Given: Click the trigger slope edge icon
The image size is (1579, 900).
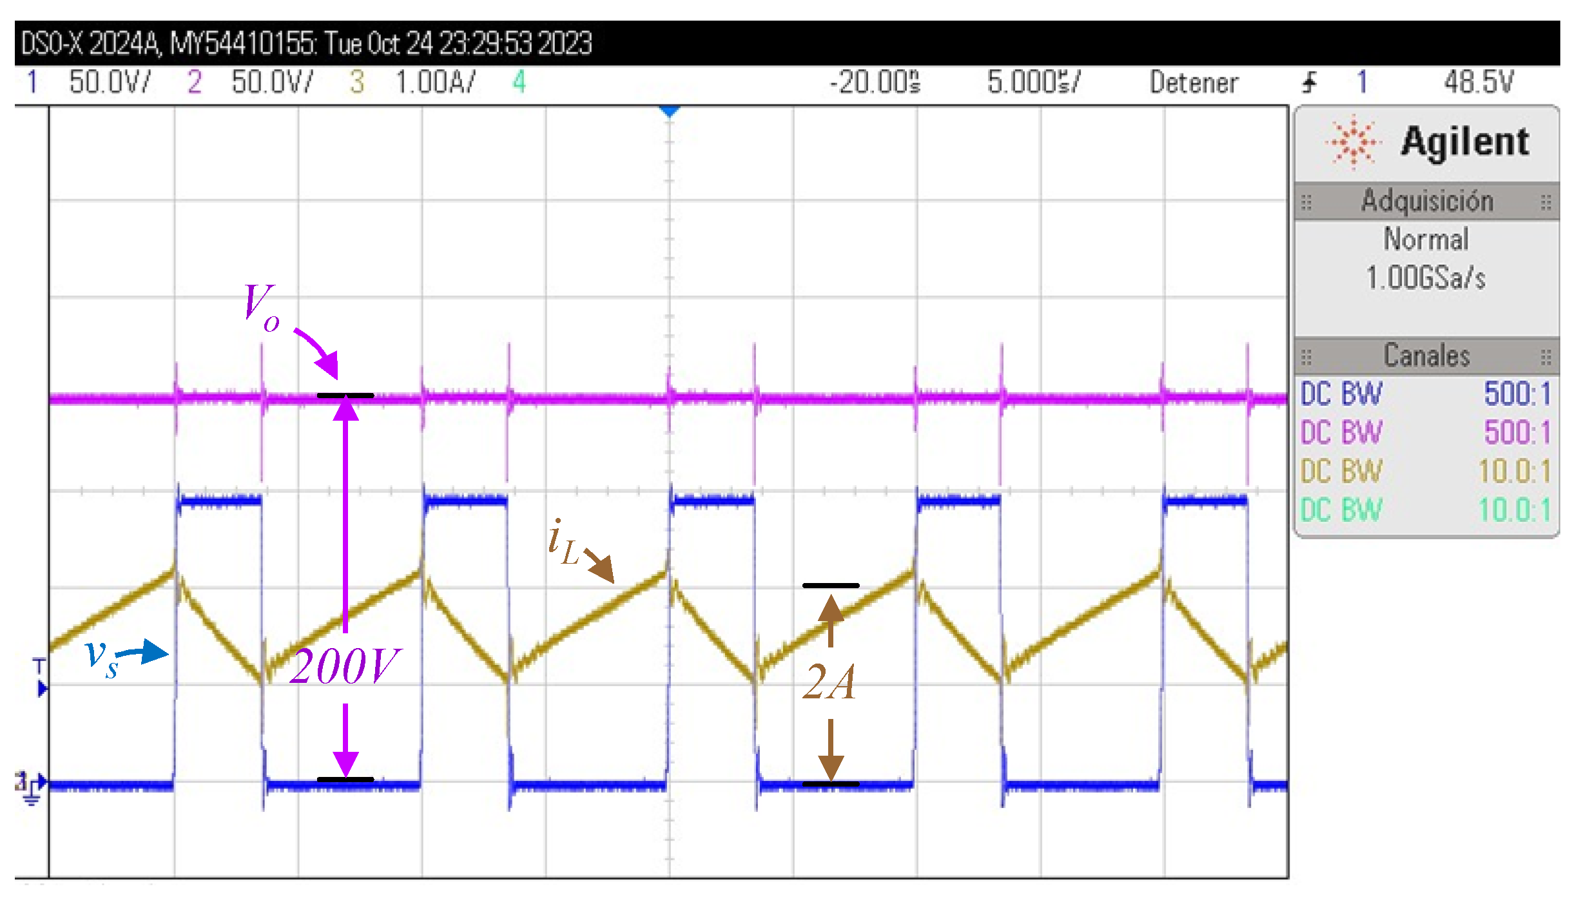Looking at the screenshot, I should [x=1310, y=82].
